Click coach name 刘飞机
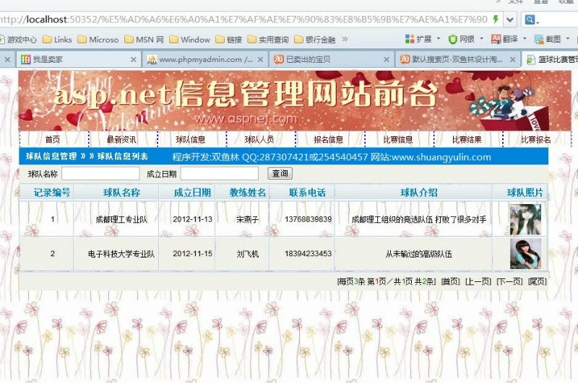Image resolution: width=578 pixels, height=383 pixels. [x=248, y=254]
